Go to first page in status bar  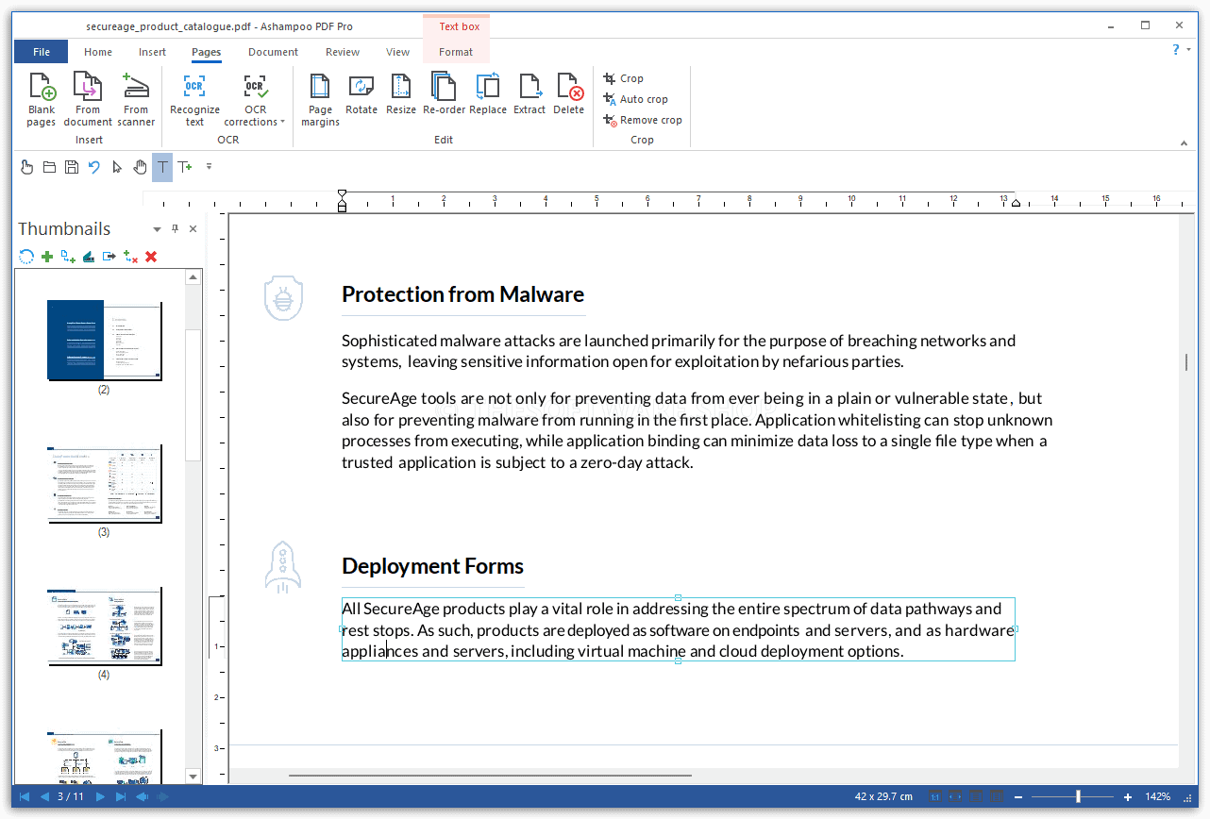tap(25, 797)
